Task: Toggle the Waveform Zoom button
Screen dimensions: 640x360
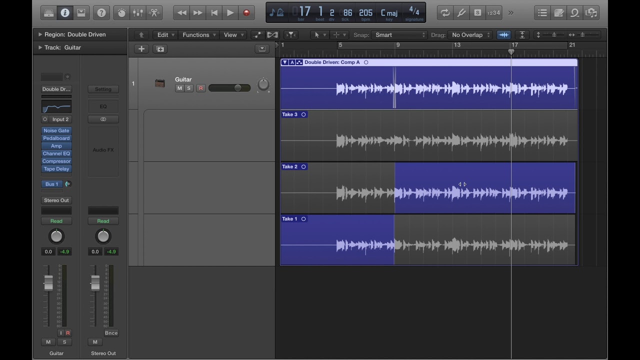Action: 503,35
